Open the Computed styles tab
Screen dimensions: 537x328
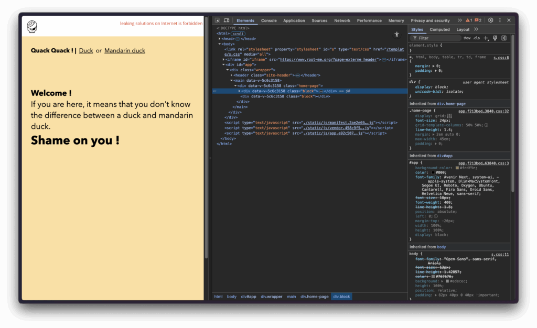pos(439,29)
